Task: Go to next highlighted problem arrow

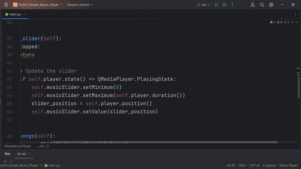Action: pyautogui.click(x=297, y=22)
